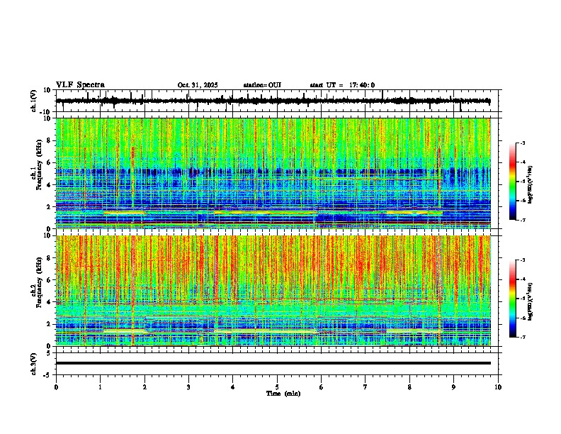This screenshot has height=434, width=561.
Task: Click the "VLF Spectra" plot title
Action: coord(80,85)
